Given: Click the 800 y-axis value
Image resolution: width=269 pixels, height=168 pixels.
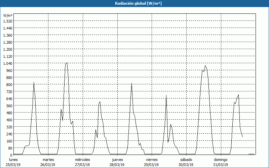Looking at the screenshot, I should pos(10,85).
